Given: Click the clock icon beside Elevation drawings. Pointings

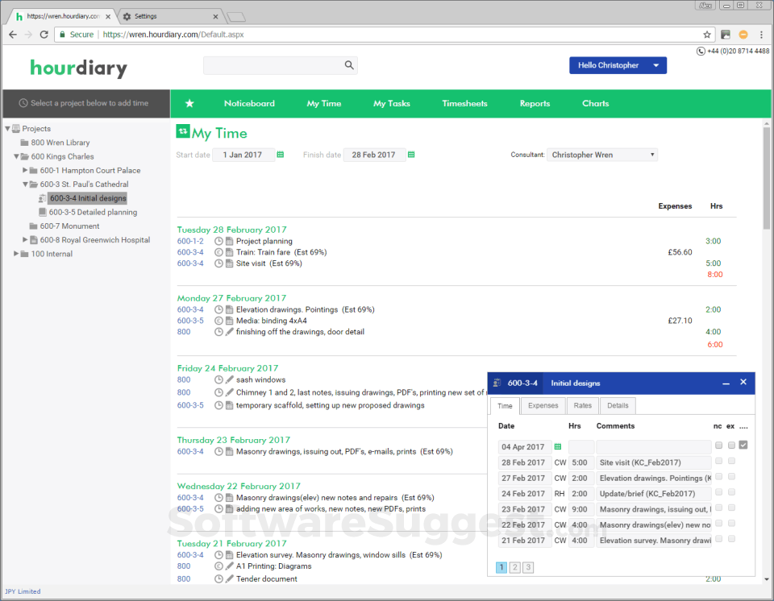Looking at the screenshot, I should tap(218, 310).
